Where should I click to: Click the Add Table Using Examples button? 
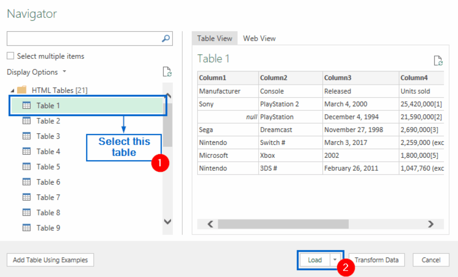(x=50, y=260)
